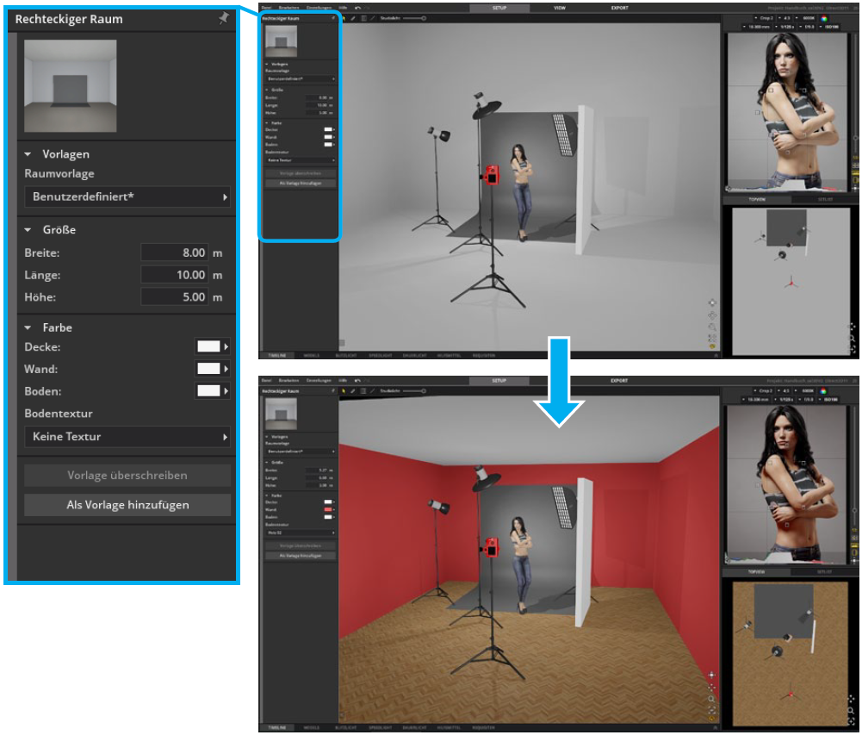Click the white Decke color swatch in enlarged panel
Viewport: 862px width, 735px height.
(208, 346)
